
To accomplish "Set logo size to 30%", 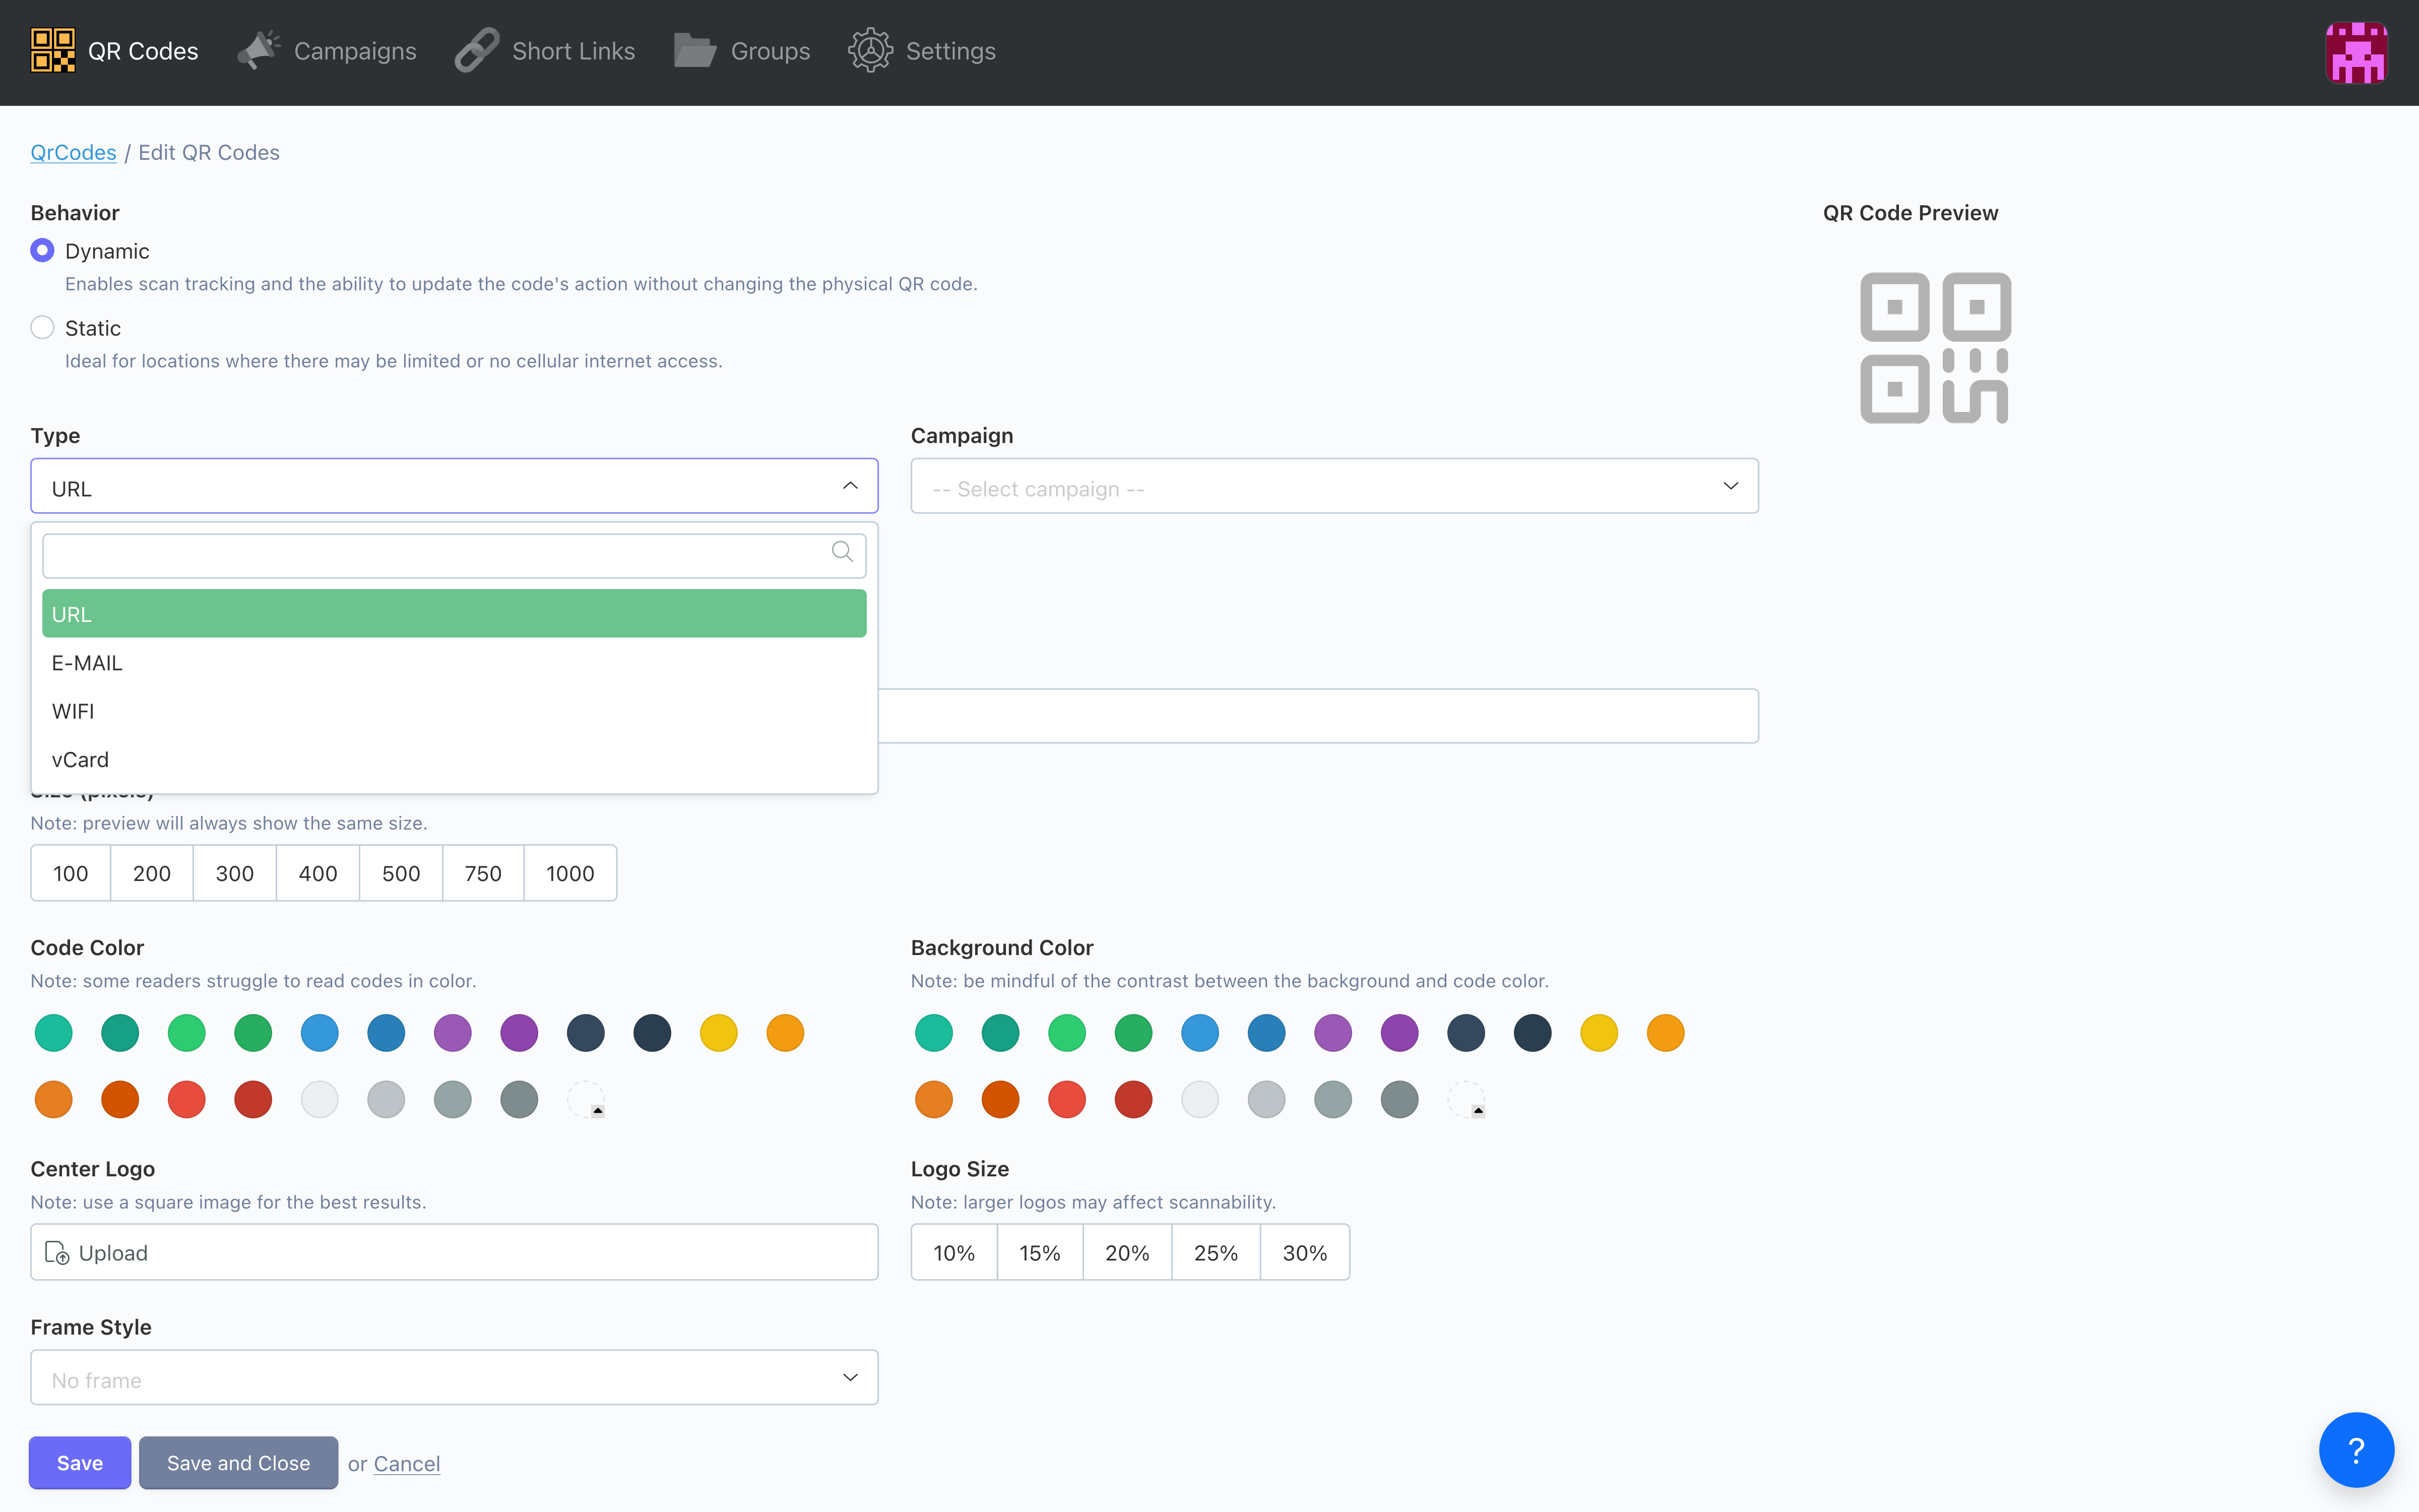I will [x=1304, y=1253].
